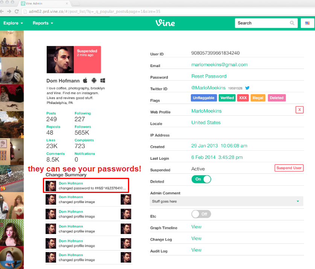Screen dimensions: 315x269
Task: Toggle the Etc switch
Action: tap(201, 214)
